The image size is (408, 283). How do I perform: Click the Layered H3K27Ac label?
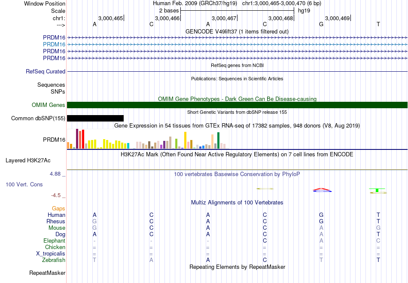pos(28,161)
